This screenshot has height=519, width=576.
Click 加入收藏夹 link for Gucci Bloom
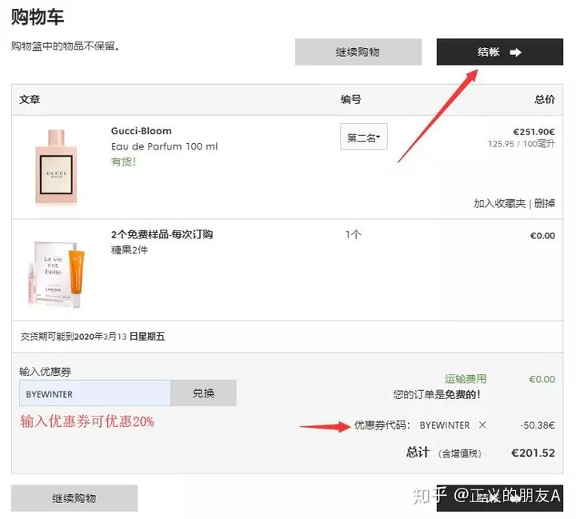[499, 203]
